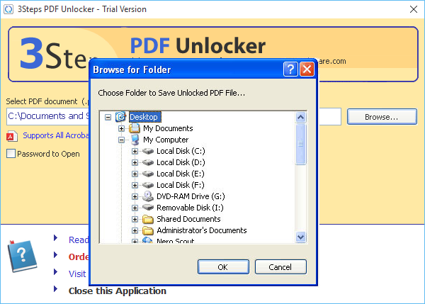Screen dimensions: 425x304
Task: Enable the Password to Open checkbox
Action: click(11, 154)
